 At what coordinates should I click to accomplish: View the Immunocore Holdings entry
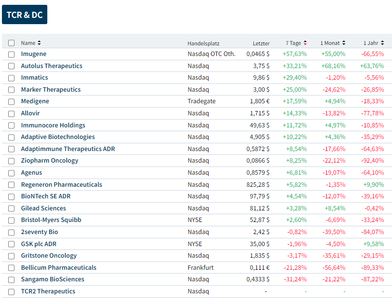(53, 125)
